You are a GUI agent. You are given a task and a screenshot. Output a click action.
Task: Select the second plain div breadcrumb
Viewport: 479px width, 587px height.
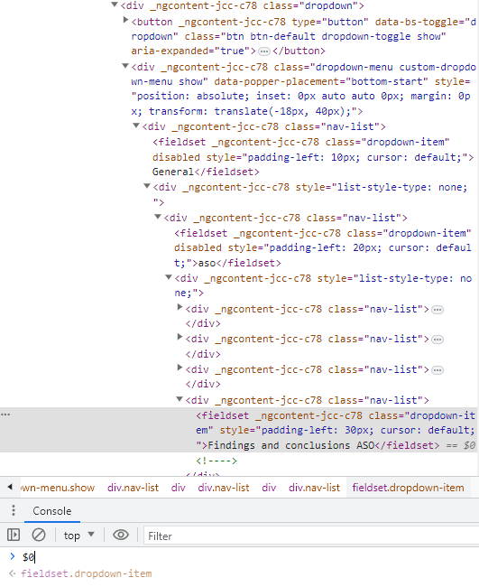click(x=269, y=488)
